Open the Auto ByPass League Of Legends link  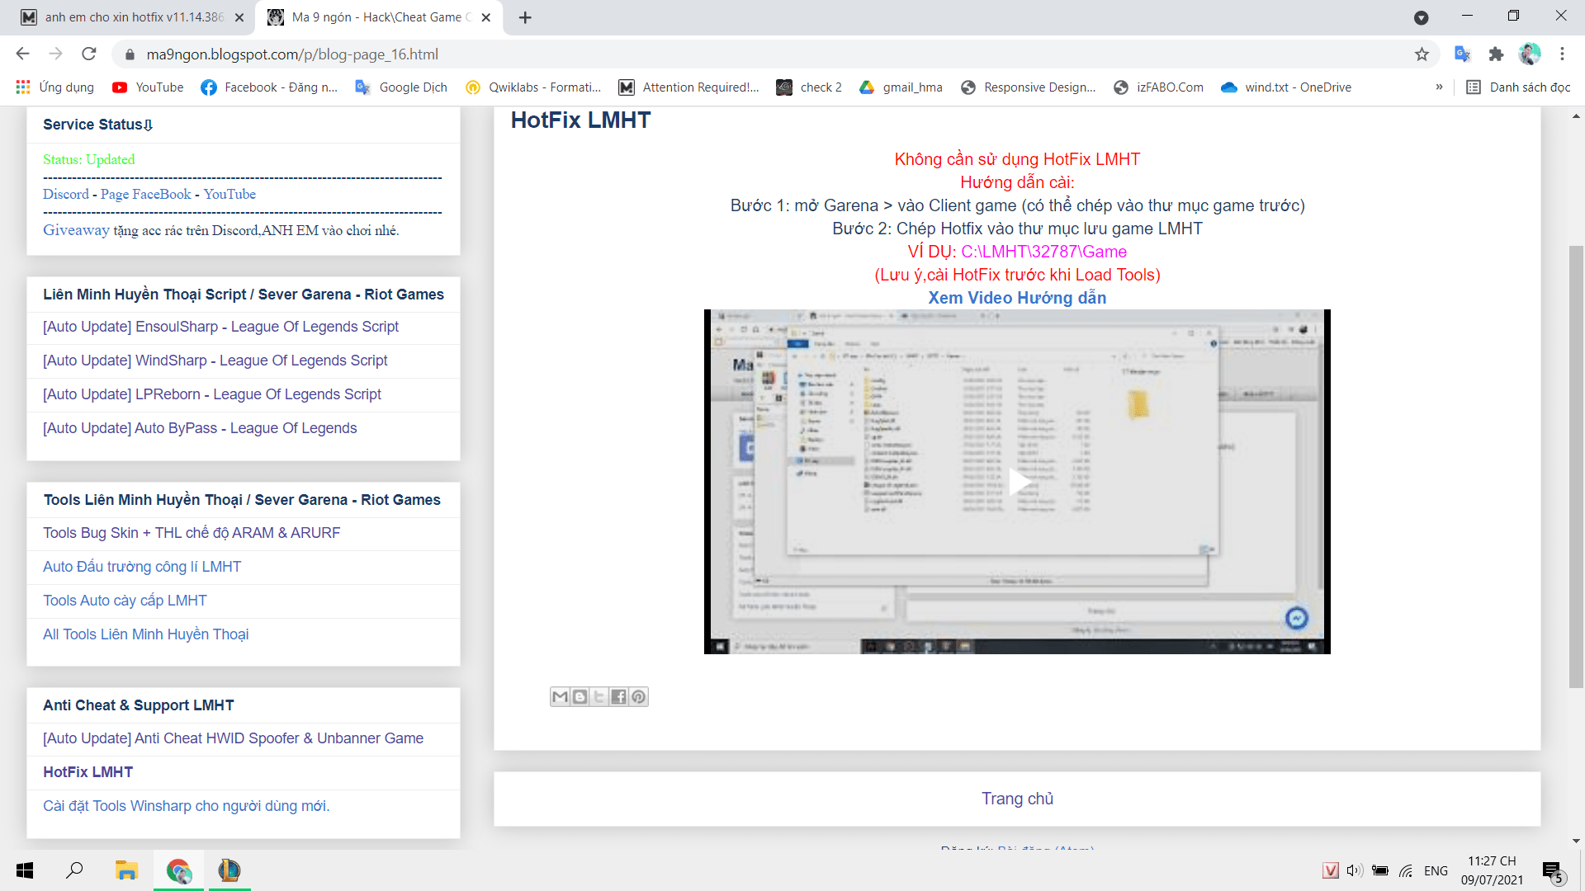pos(200,428)
